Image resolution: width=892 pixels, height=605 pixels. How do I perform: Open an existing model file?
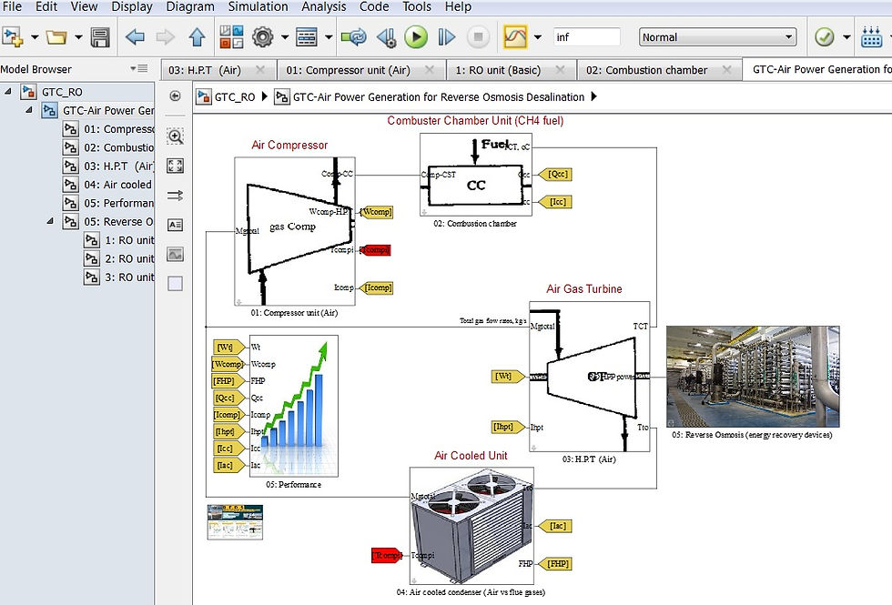coord(56,37)
